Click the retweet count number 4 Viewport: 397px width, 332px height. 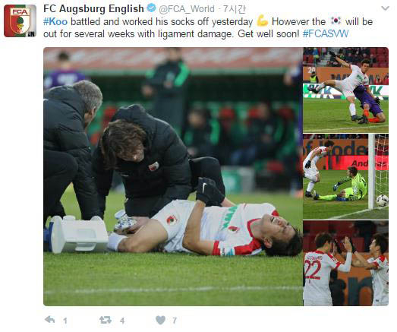click(x=122, y=321)
